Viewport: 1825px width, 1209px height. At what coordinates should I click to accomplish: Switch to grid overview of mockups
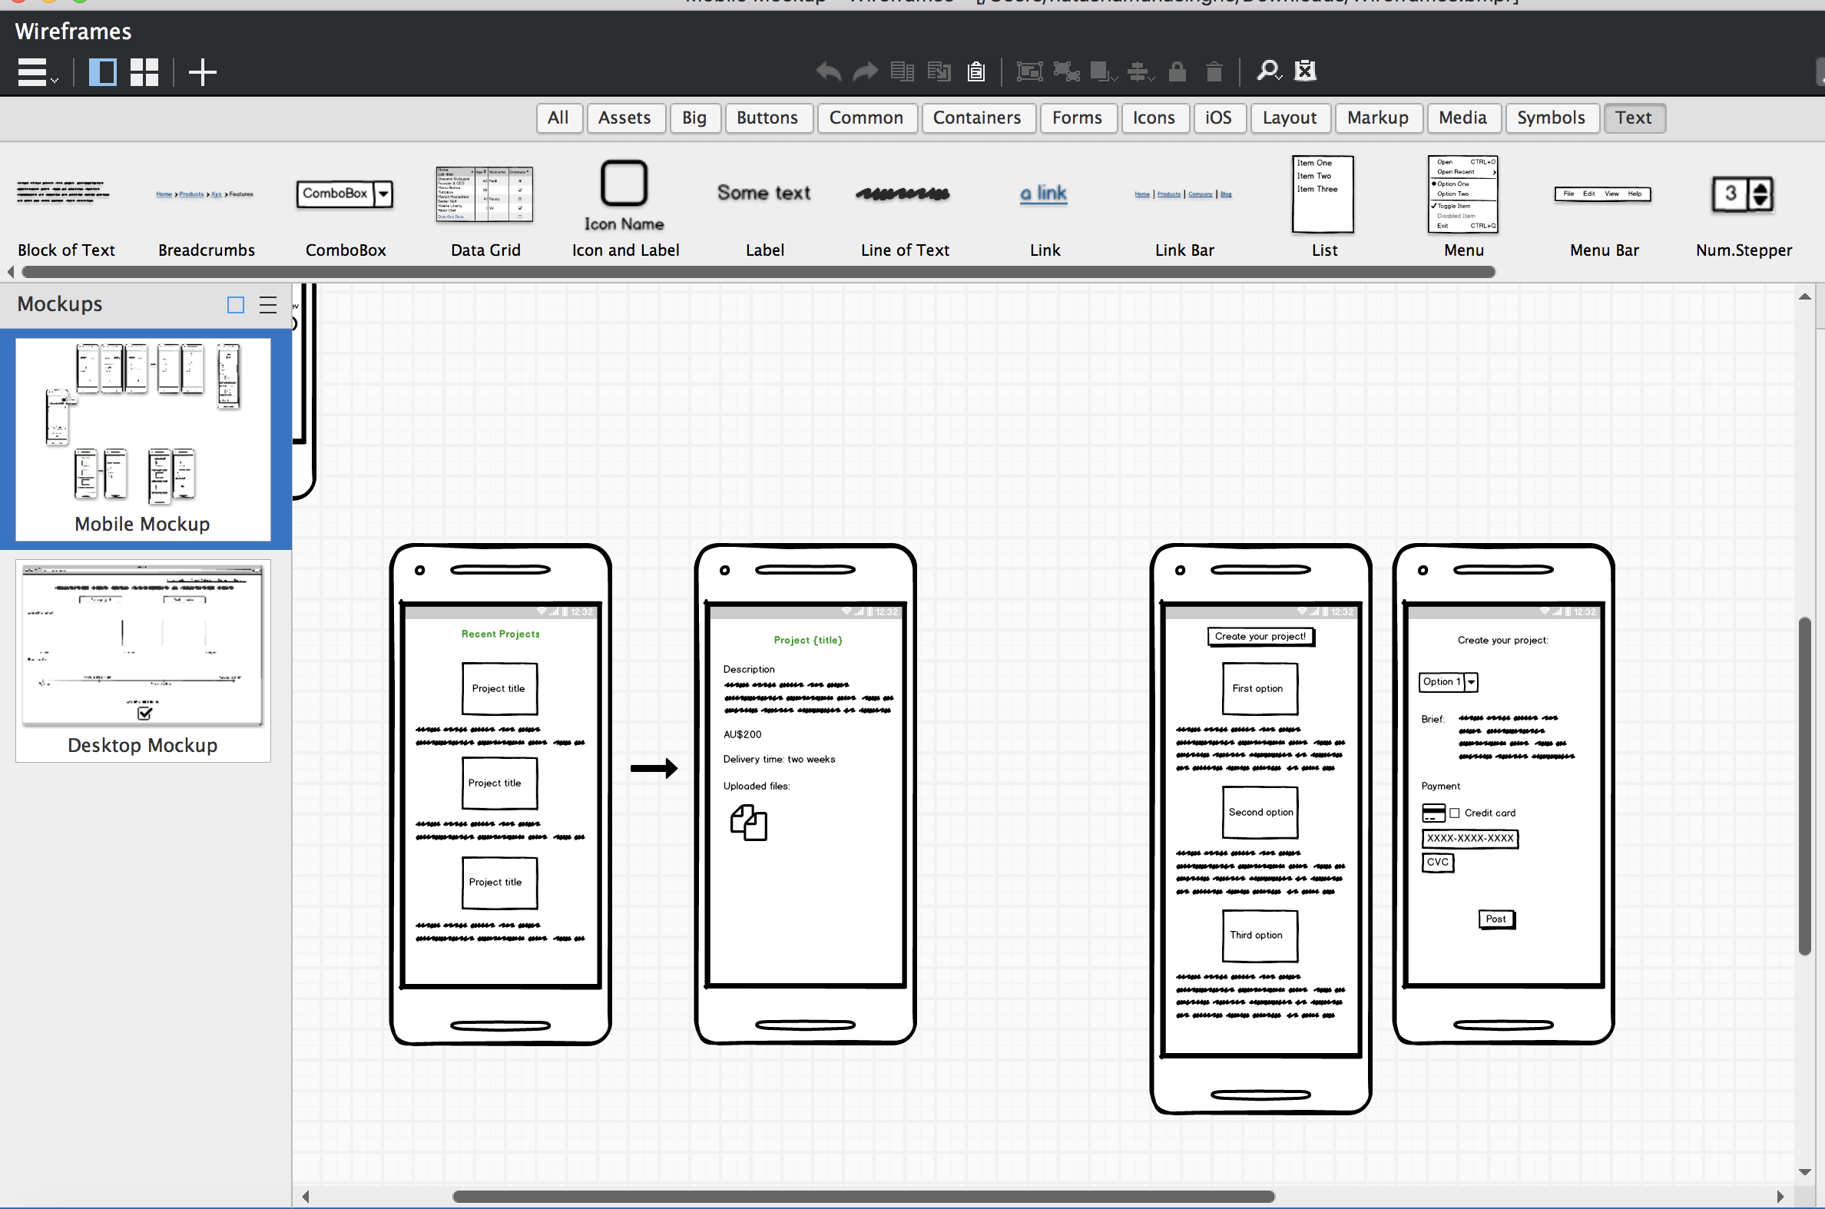144,72
